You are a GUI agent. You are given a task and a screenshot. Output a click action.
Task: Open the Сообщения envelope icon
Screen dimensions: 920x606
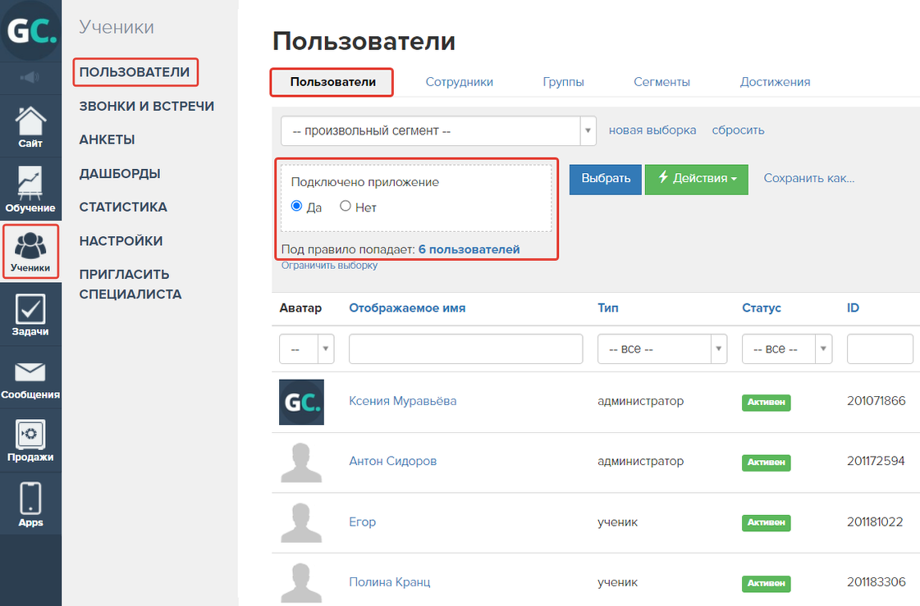[x=30, y=378]
